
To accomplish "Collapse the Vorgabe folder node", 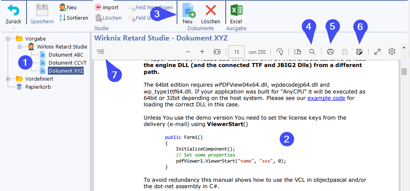I will coord(8,39).
